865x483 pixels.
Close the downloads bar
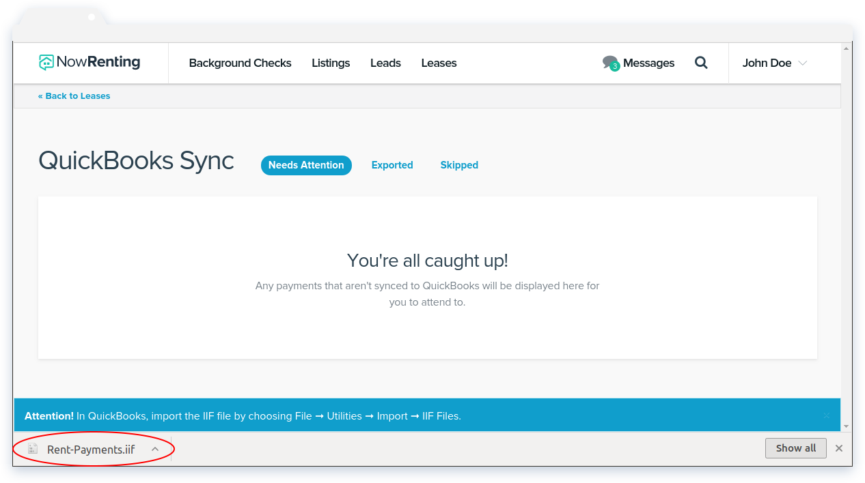[839, 448]
